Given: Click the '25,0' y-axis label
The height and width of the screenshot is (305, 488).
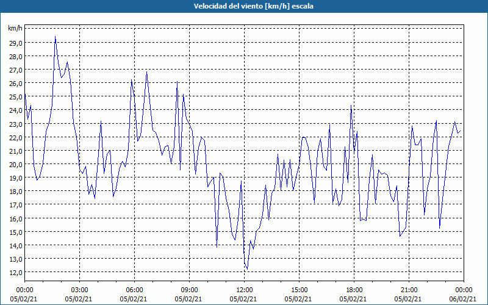Looking at the screenshot, I should pos(16,97).
